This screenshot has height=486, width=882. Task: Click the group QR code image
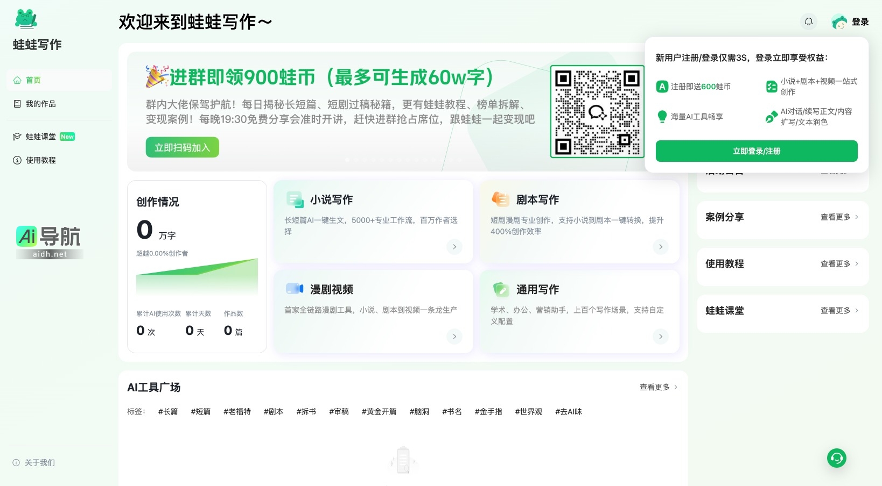tap(597, 111)
